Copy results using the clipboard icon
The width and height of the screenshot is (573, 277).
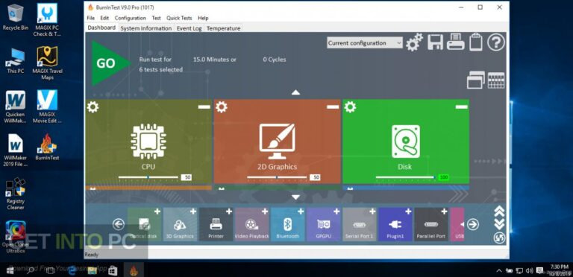476,42
